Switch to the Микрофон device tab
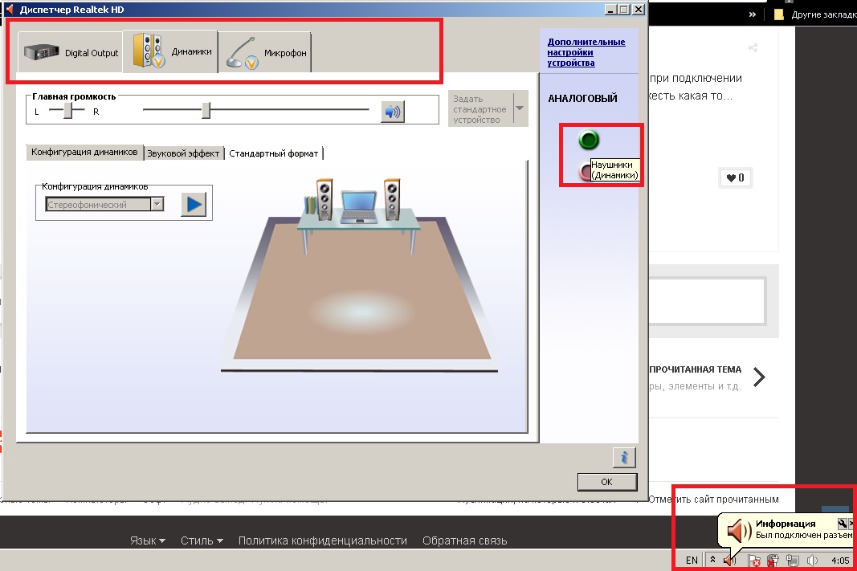 coord(266,52)
